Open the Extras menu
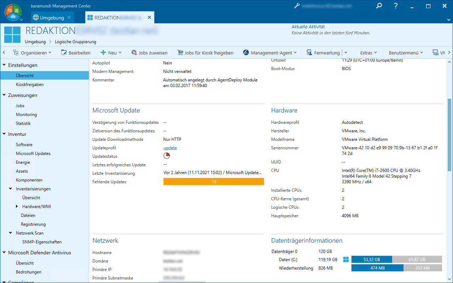 pos(368,53)
